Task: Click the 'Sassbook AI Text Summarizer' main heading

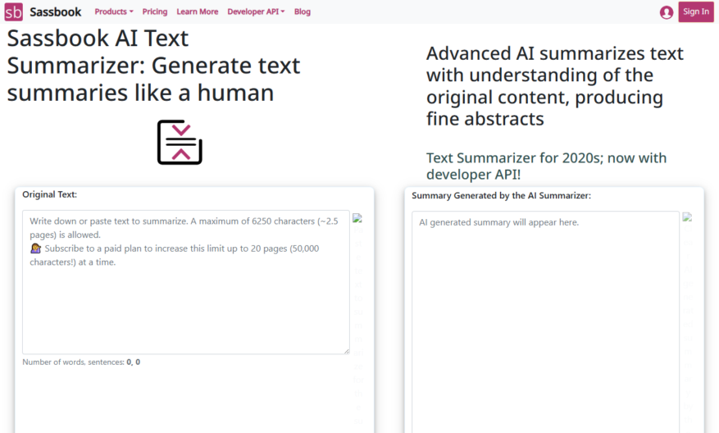Action: [153, 65]
